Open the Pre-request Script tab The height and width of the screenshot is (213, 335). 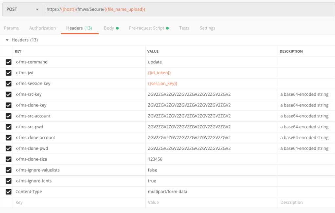click(x=149, y=28)
